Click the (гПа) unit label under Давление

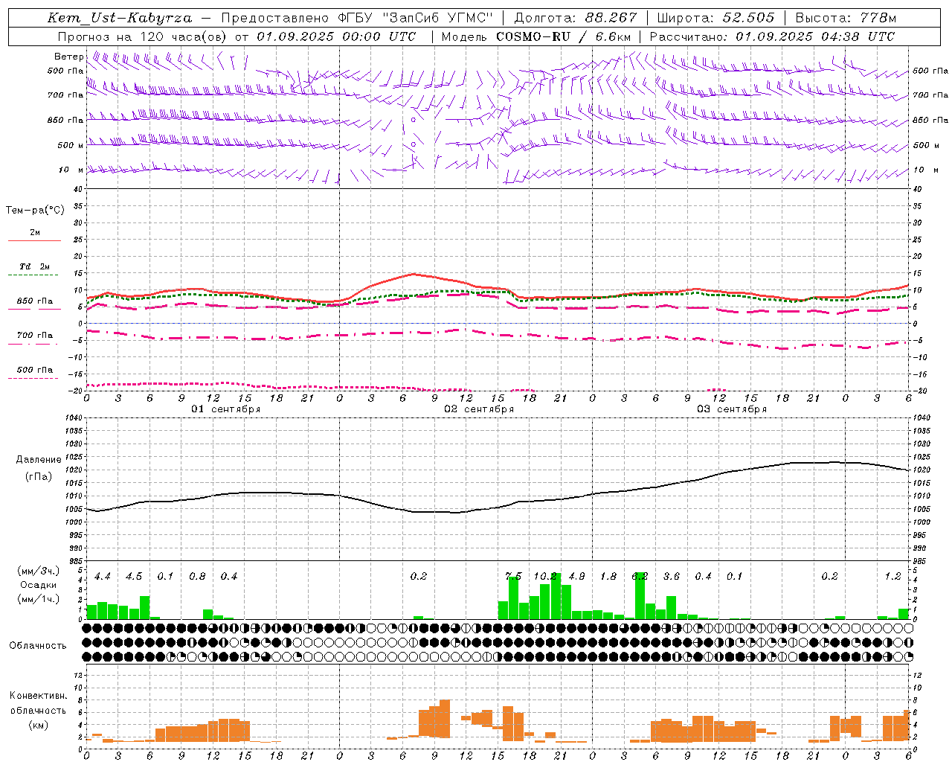(x=37, y=477)
